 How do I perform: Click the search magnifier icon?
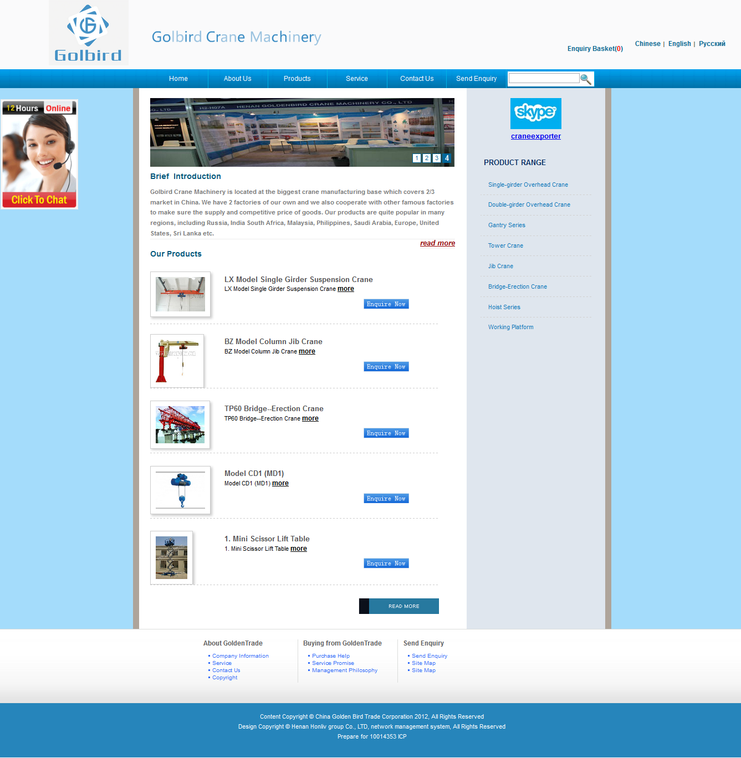(586, 79)
